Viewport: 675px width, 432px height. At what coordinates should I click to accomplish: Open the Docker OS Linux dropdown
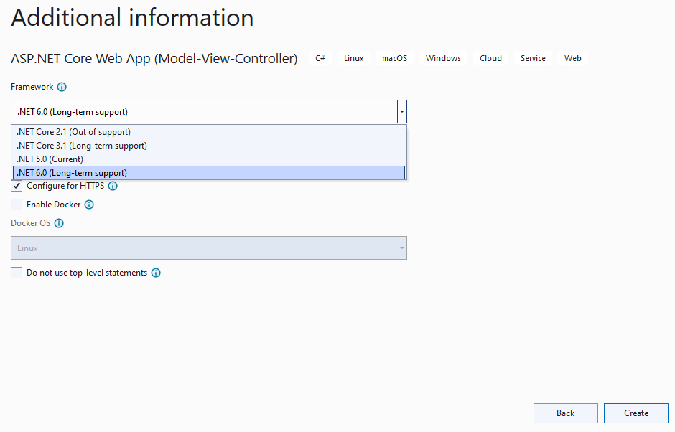pyautogui.click(x=209, y=248)
